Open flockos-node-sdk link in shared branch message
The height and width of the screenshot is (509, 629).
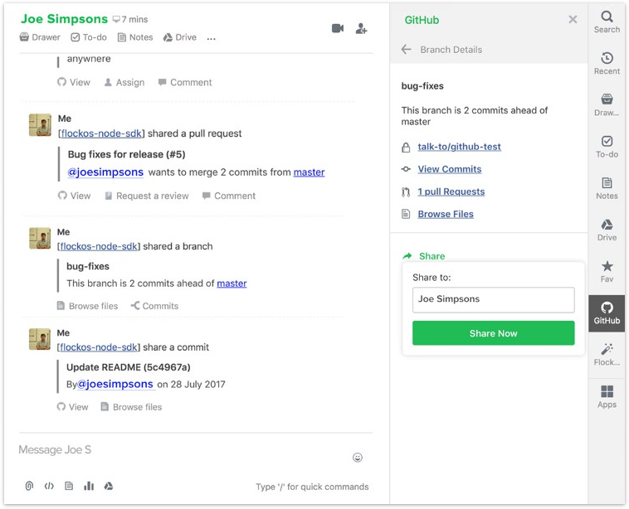99,246
